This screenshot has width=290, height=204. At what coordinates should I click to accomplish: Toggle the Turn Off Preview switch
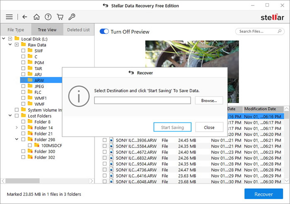click(x=104, y=32)
